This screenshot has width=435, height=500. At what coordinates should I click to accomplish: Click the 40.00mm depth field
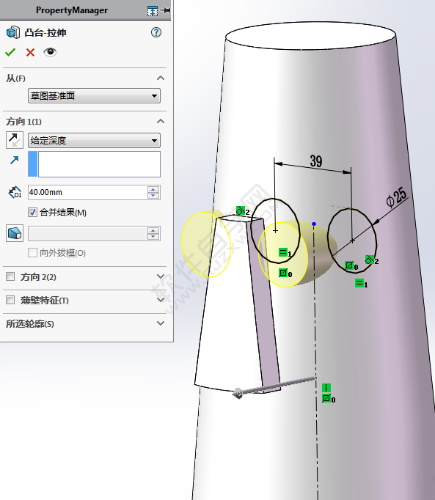pos(88,192)
